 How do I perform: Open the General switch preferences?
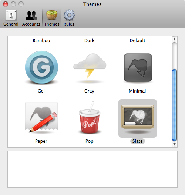pyautogui.click(x=11, y=18)
